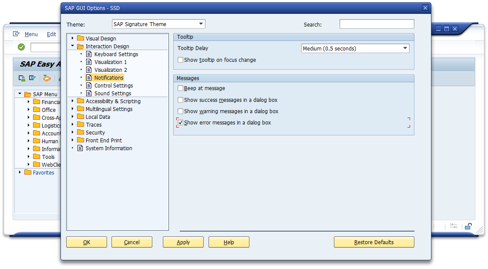The width and height of the screenshot is (488, 269).
Task: Select Keyboard Settings tree entry
Action: click(116, 54)
